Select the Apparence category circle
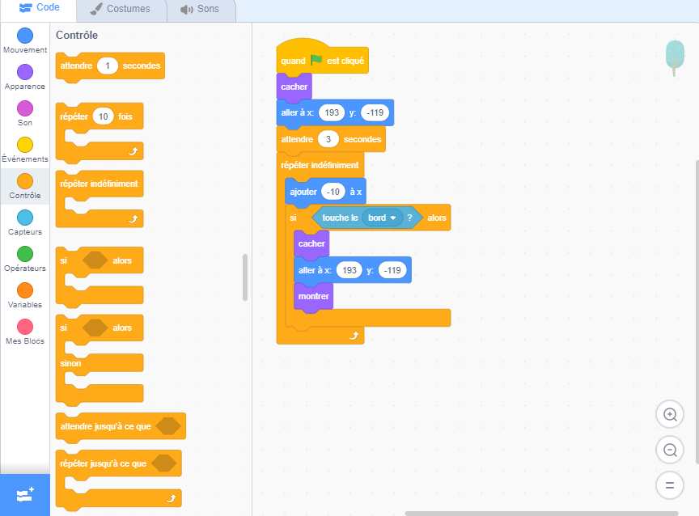 pos(25,72)
